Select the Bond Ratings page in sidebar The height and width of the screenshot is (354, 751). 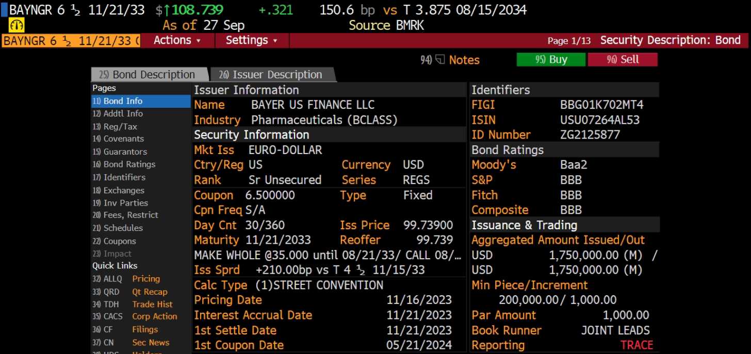(141, 164)
